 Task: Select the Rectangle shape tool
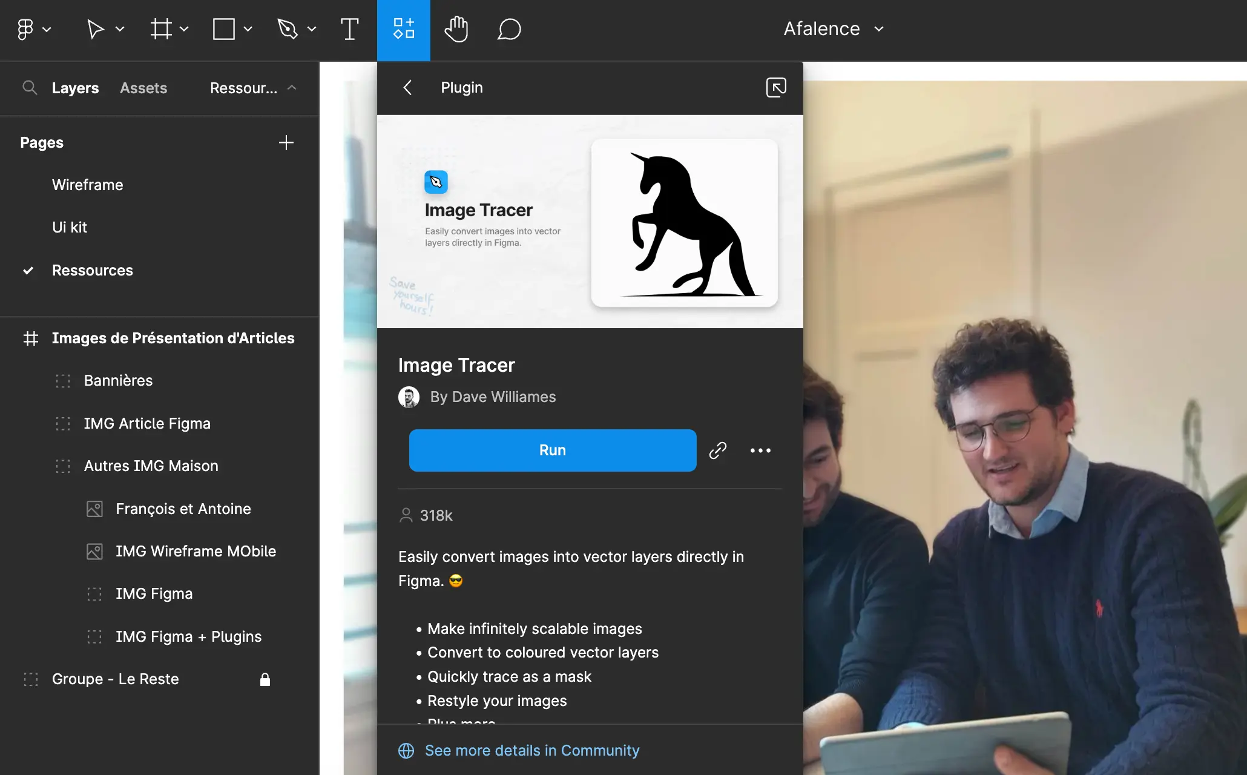click(224, 29)
